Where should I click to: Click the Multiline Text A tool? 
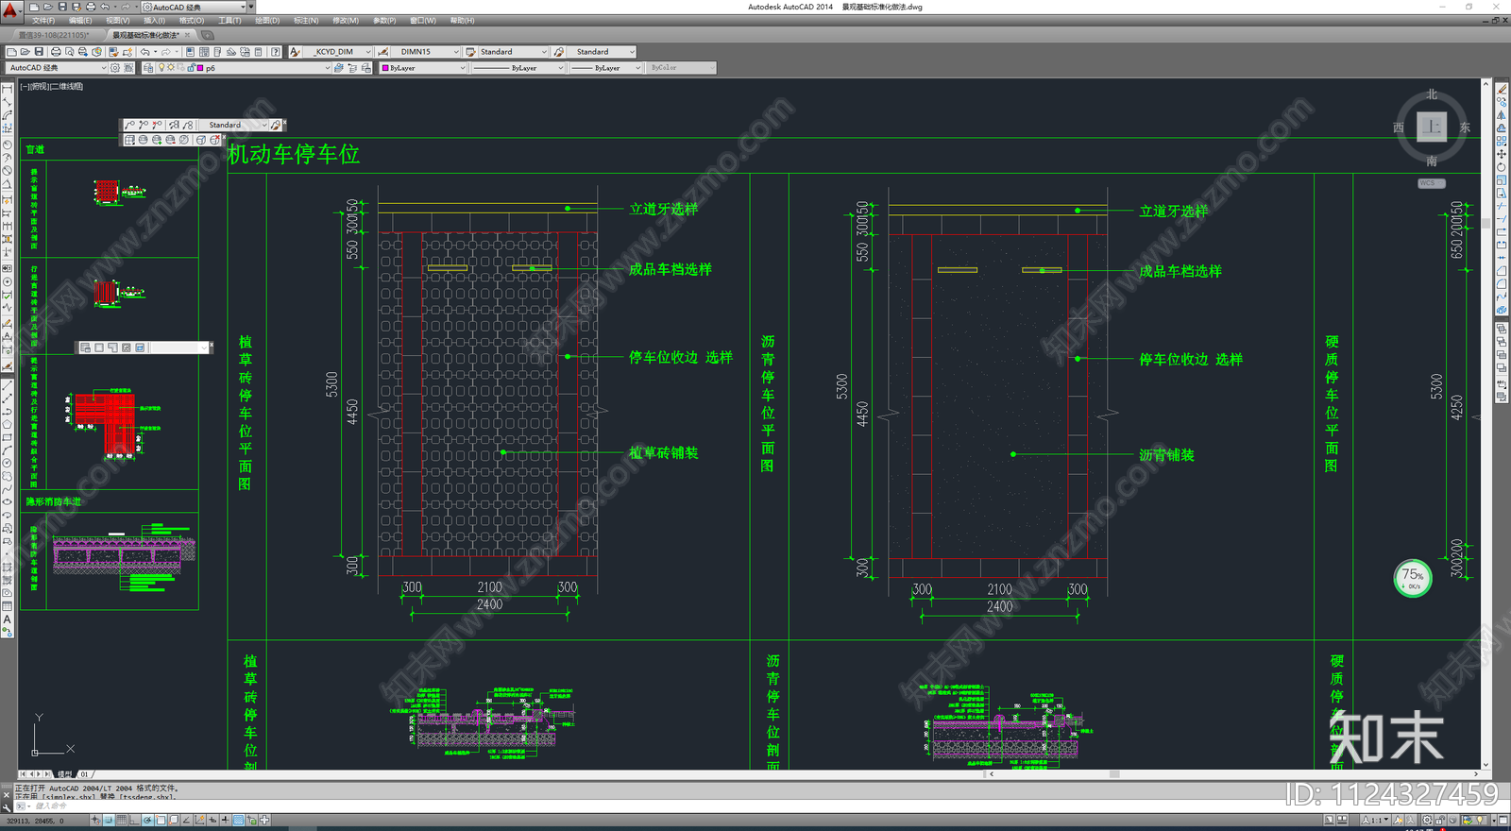point(8,620)
